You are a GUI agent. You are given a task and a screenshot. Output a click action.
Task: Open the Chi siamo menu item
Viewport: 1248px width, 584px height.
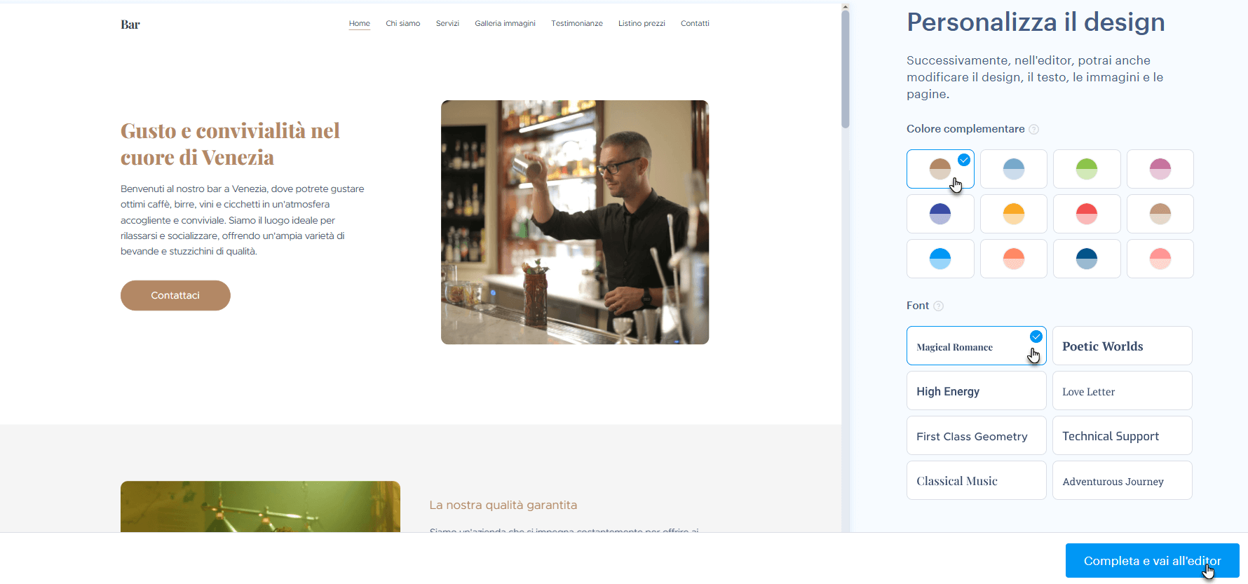403,23
